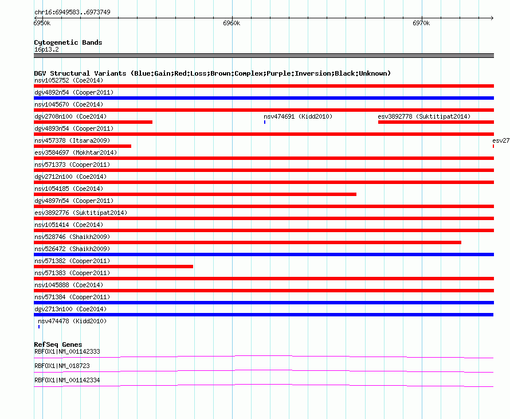Click the nsv1051414 (Coe2014) label

tap(69, 225)
